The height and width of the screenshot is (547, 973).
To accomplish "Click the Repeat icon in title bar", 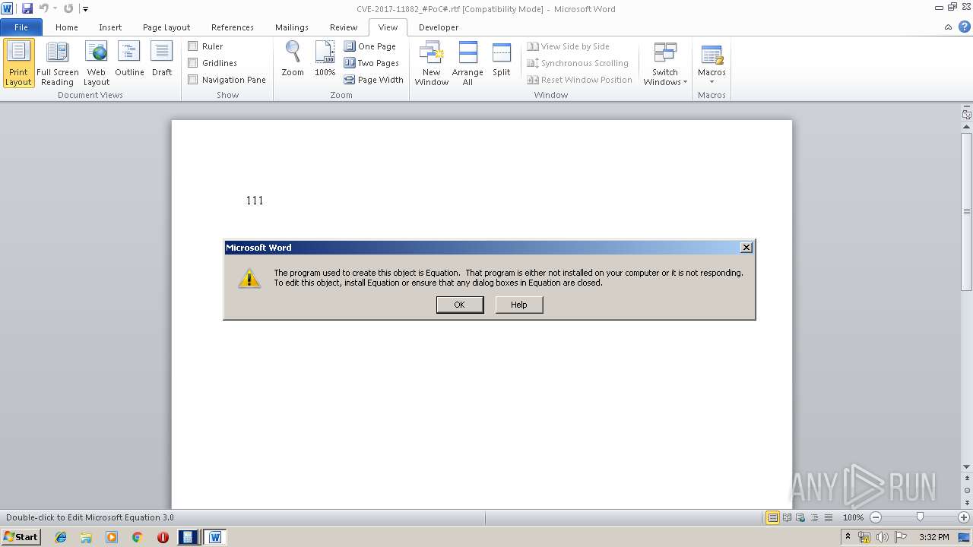I will click(68, 8).
